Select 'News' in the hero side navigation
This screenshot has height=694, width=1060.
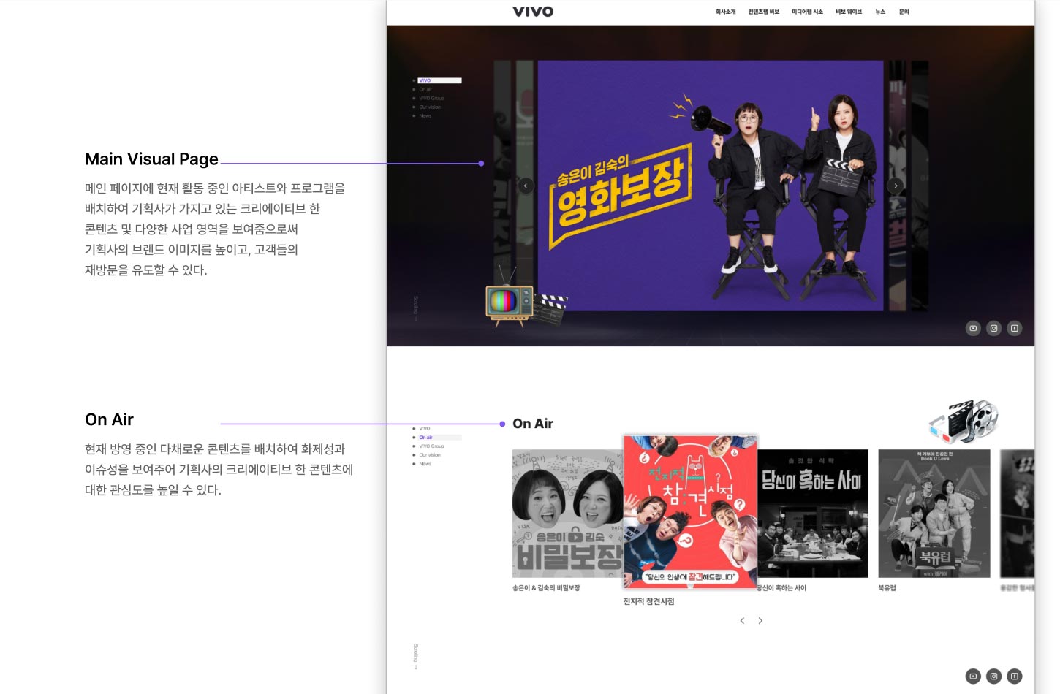click(425, 116)
